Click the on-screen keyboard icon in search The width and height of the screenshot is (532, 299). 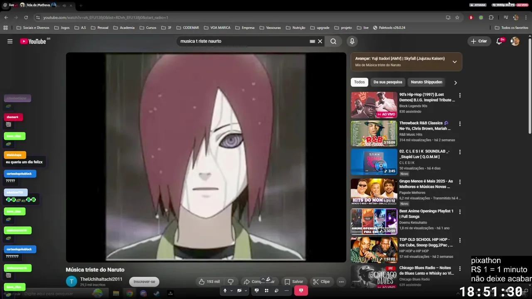(312, 41)
